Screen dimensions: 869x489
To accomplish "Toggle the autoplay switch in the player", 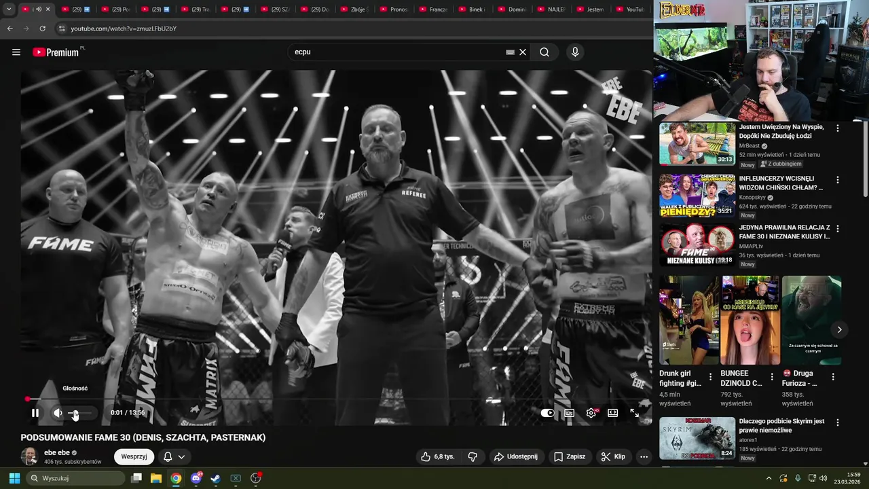I will 547,413.
